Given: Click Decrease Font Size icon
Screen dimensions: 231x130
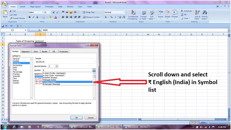Looking at the screenshot, I should tap(57, 12).
